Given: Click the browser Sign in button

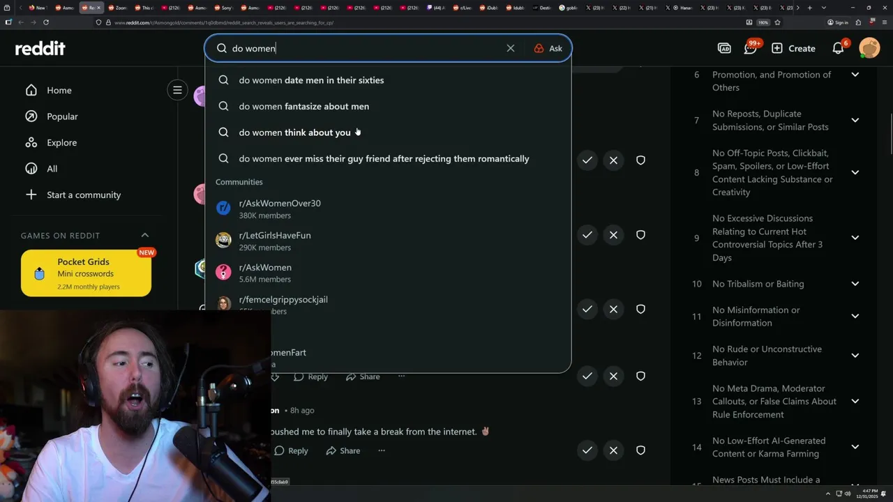Looking at the screenshot, I should [x=838, y=22].
